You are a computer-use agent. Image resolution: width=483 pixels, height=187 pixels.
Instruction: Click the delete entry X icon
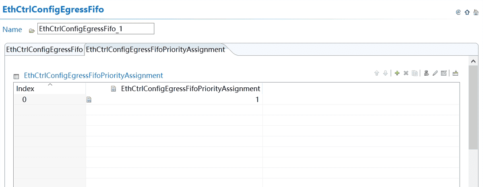[x=406, y=73]
